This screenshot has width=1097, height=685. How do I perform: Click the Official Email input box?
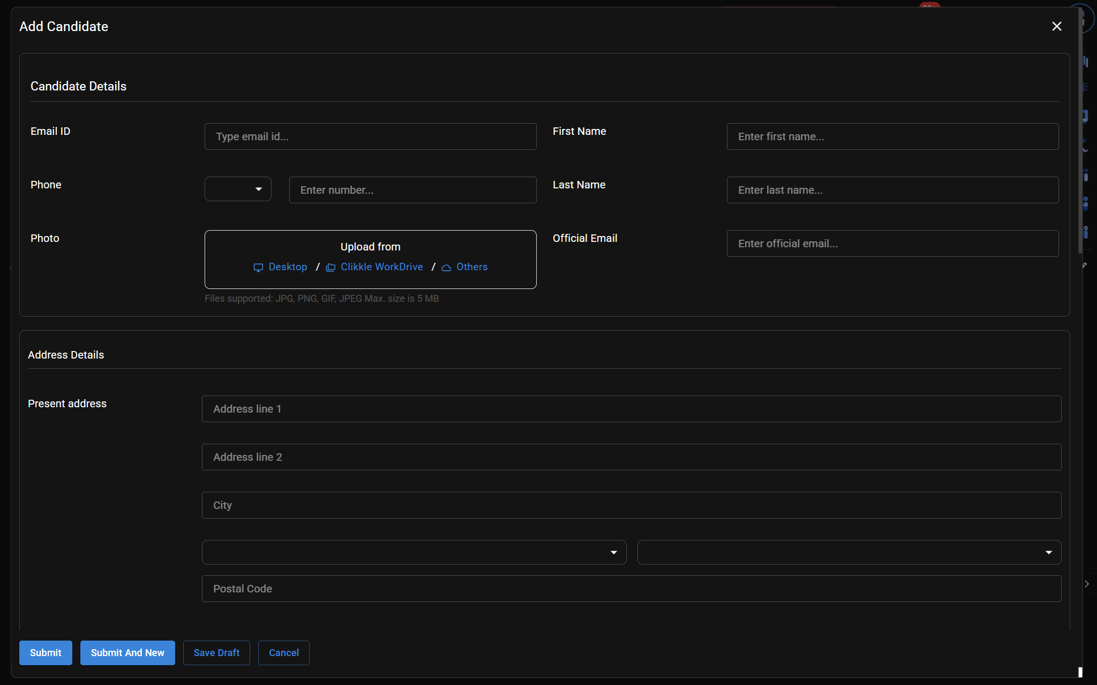tap(892, 243)
